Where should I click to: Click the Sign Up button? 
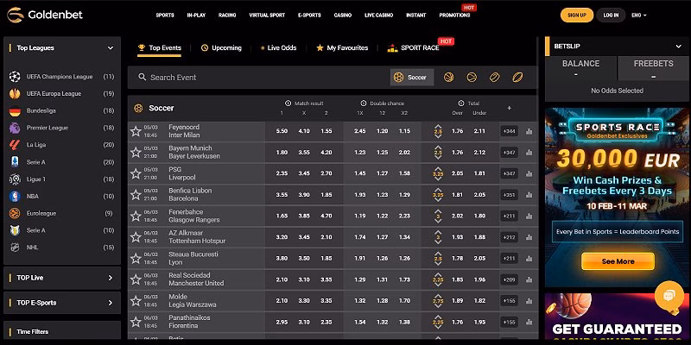pos(577,15)
